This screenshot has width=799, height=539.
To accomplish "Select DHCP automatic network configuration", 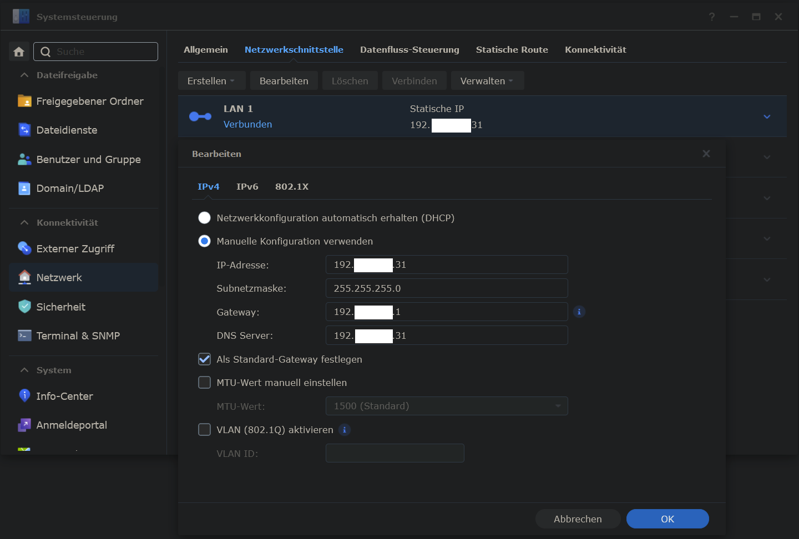I will coord(204,218).
